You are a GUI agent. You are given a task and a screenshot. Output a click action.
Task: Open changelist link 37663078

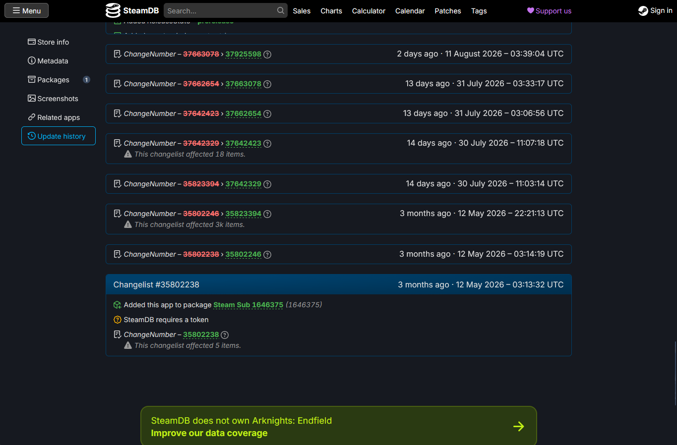click(x=243, y=84)
